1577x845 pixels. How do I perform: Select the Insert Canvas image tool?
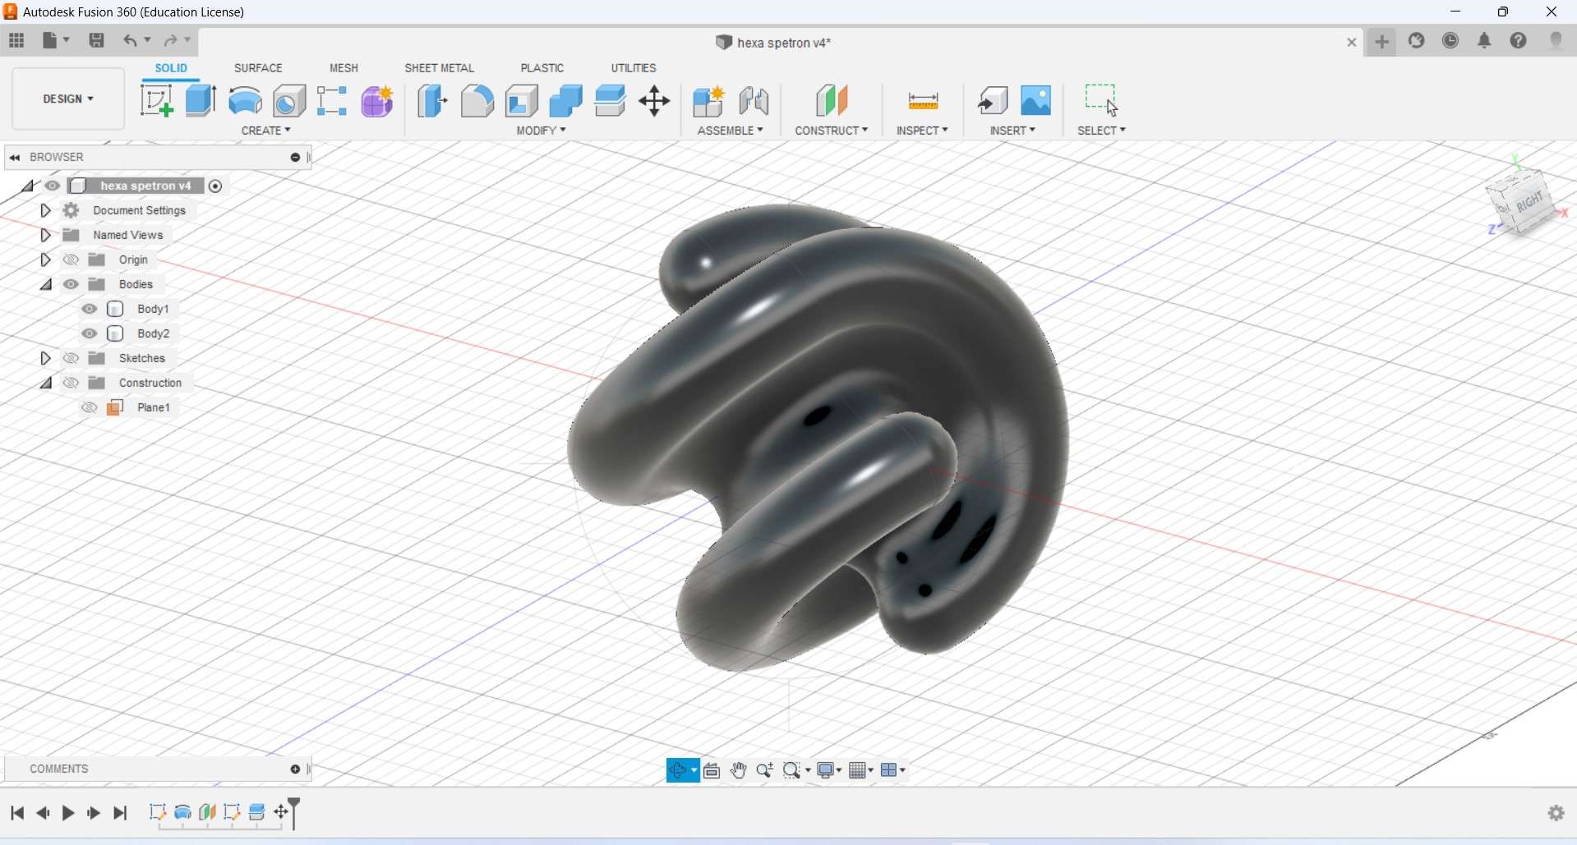1036,101
